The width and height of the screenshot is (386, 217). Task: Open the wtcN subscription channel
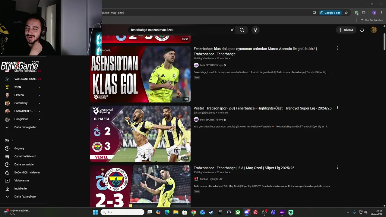click(23, 87)
